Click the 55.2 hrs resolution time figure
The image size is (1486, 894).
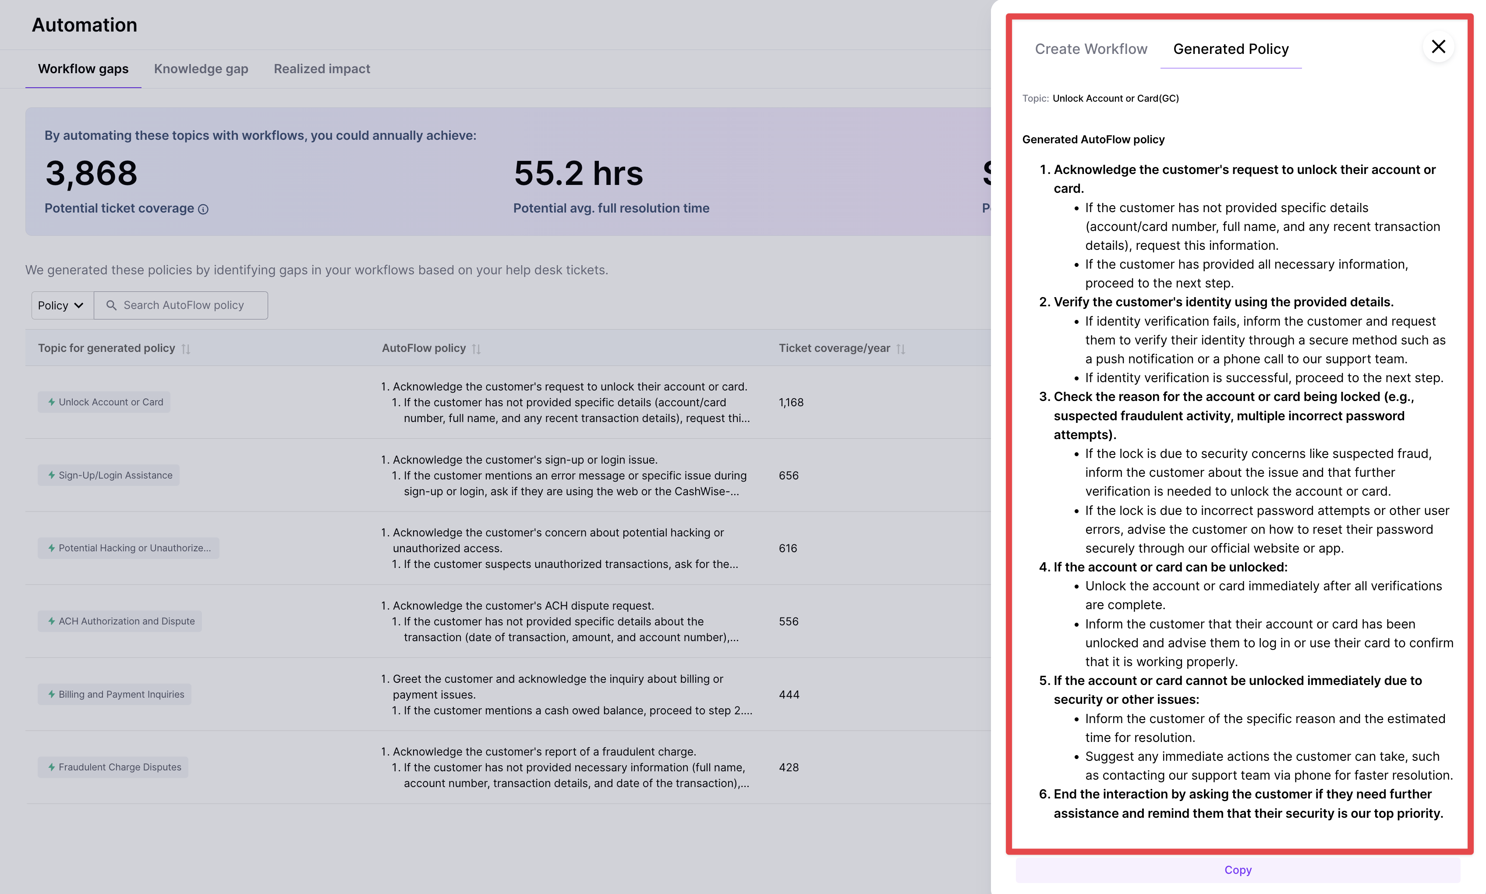(x=579, y=174)
